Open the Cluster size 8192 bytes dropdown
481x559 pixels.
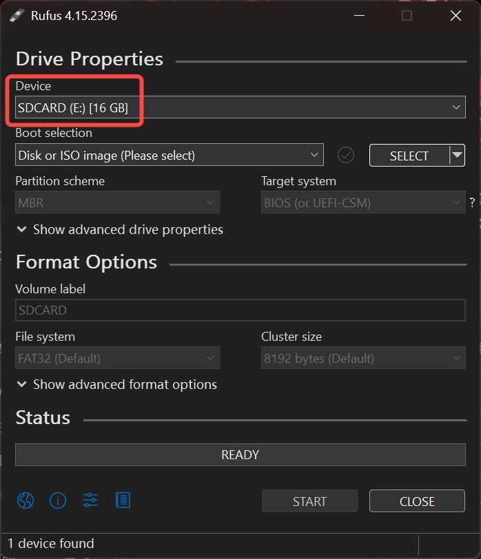[x=363, y=357]
